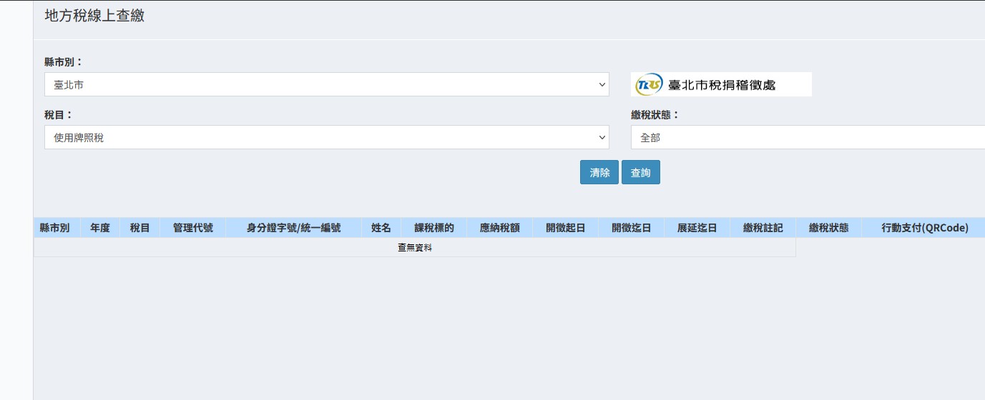The height and width of the screenshot is (400, 985).
Task: Select the 應納稅額 column header
Action: pyautogui.click(x=499, y=228)
